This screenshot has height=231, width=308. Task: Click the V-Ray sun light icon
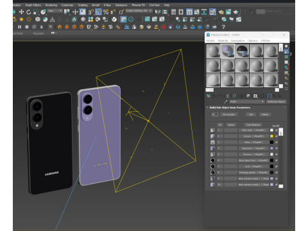(x=21, y=19)
